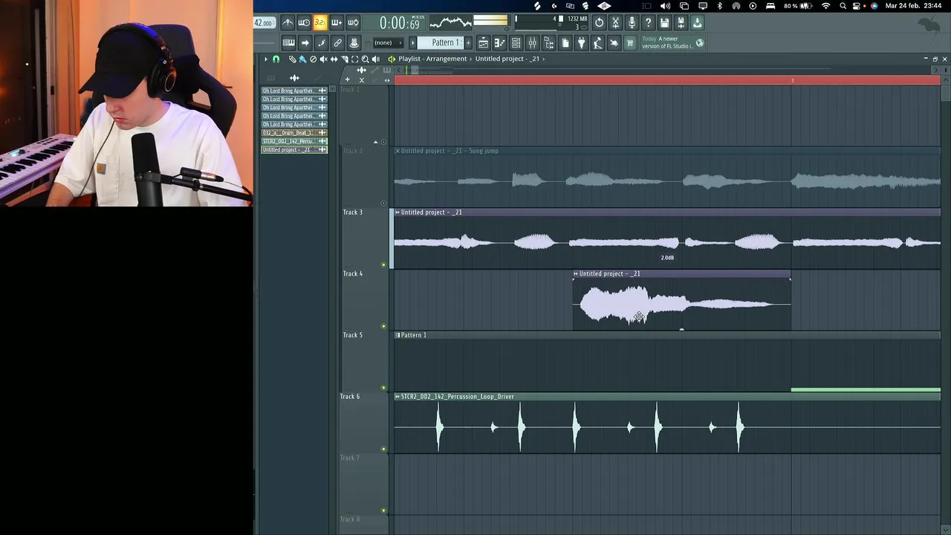Toggle wait for input to start playing
The height and width of the screenshot is (535, 951).
[x=304, y=23]
